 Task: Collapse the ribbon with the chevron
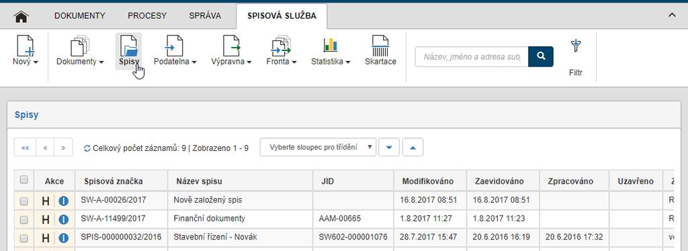672,15
